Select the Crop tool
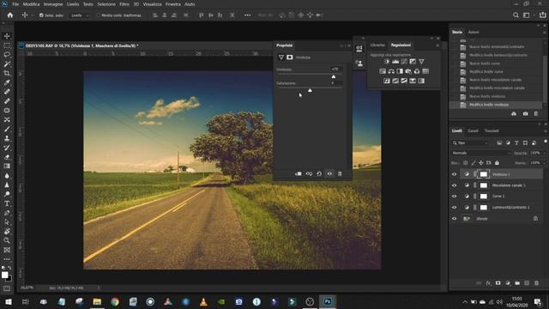549x309 pixels. click(x=7, y=73)
